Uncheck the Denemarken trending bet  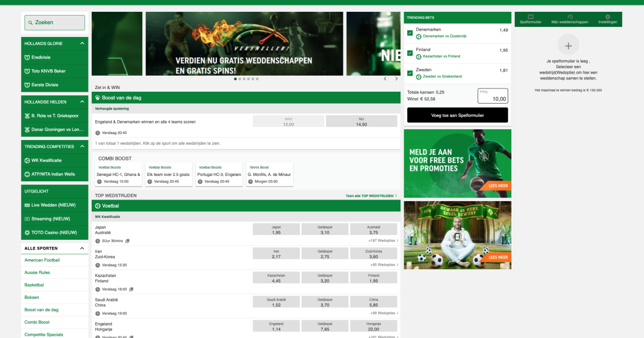pyautogui.click(x=410, y=33)
